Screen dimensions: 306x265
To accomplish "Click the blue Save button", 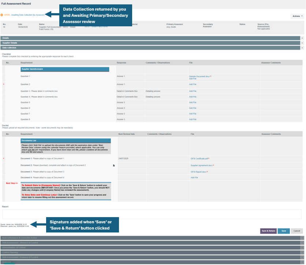I will pos(284,231).
